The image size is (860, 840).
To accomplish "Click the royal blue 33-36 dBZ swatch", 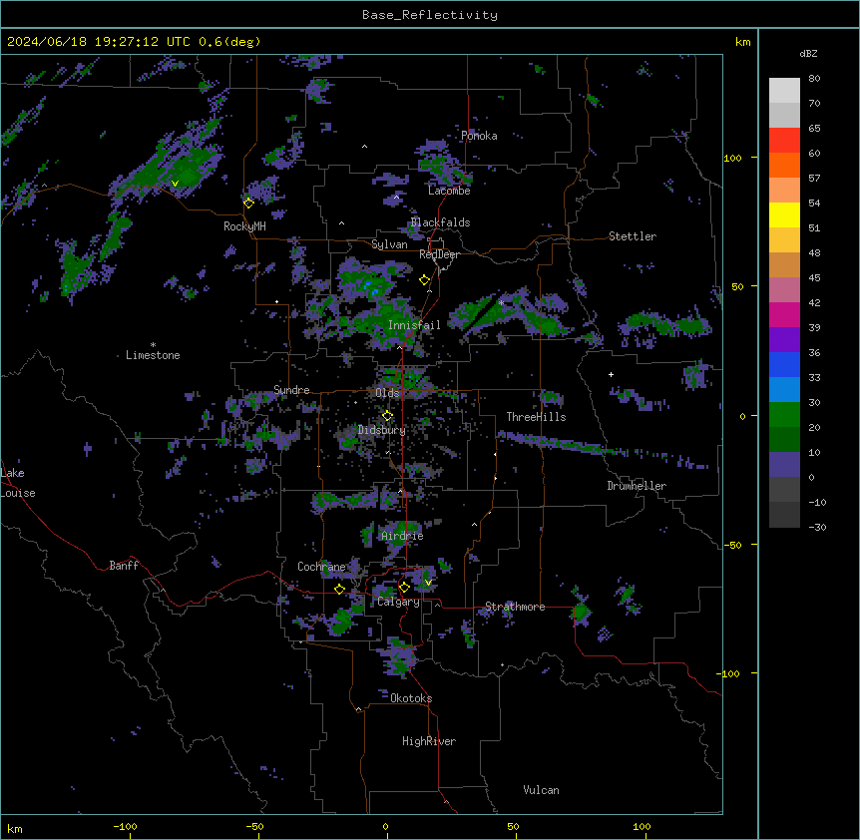I will pos(784,364).
